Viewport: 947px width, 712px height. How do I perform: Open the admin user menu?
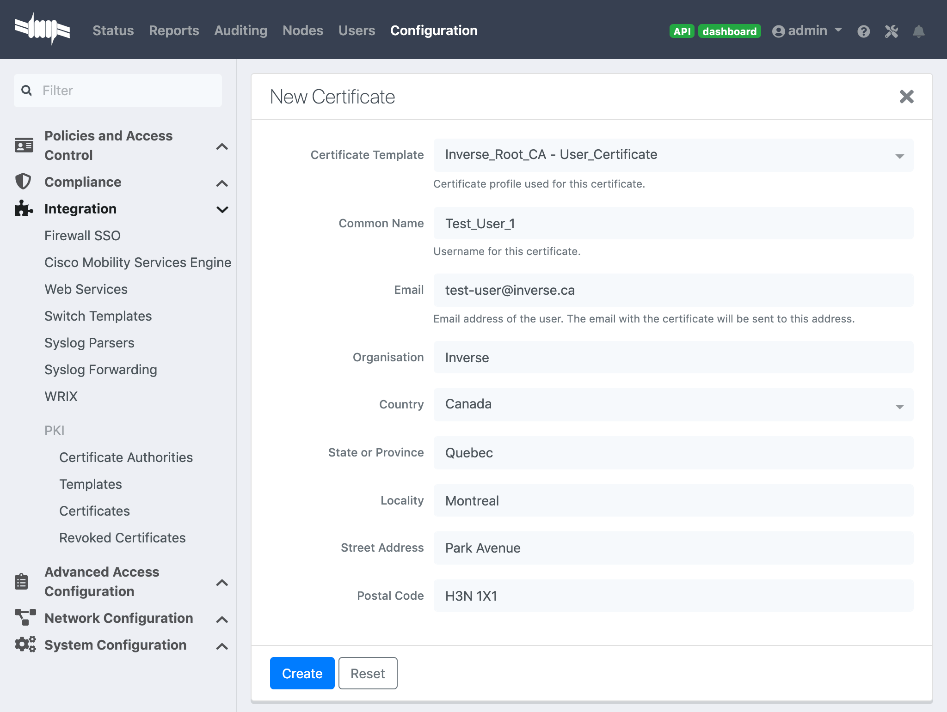point(807,31)
